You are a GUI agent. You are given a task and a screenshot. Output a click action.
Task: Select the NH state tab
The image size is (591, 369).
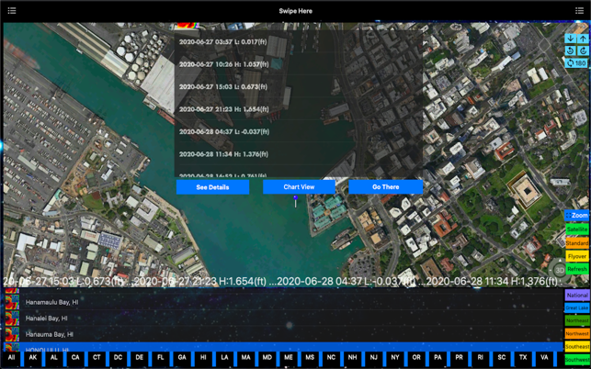352,358
